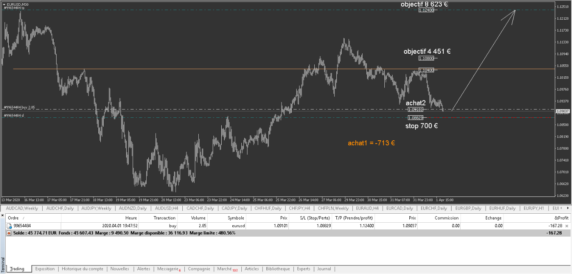This screenshot has height=274, width=572.
Task: Sort orders by the Ordre column
Action: click(34, 218)
